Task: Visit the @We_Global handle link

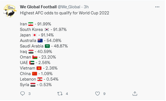Action: point(69,7)
